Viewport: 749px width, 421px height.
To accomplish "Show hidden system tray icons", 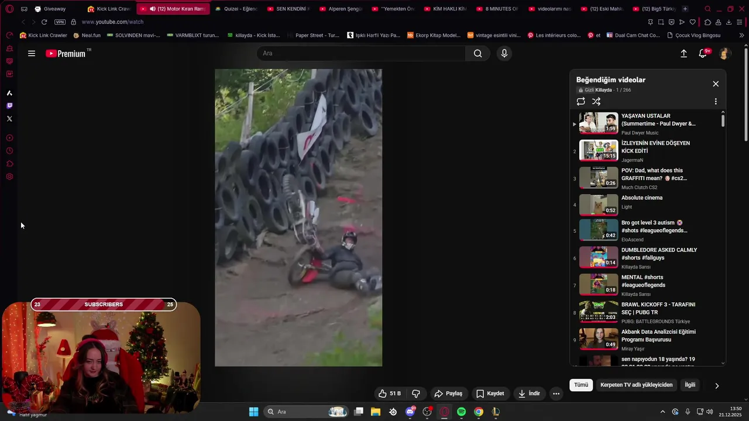I will [x=662, y=412].
